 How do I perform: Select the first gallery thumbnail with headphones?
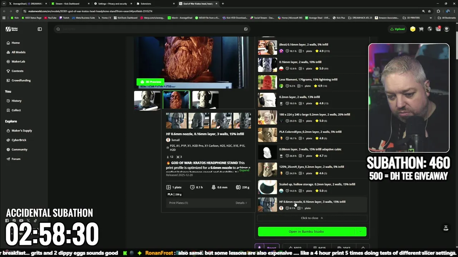147,100
